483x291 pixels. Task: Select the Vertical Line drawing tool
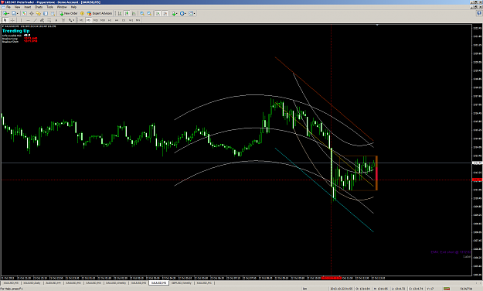click(22, 20)
